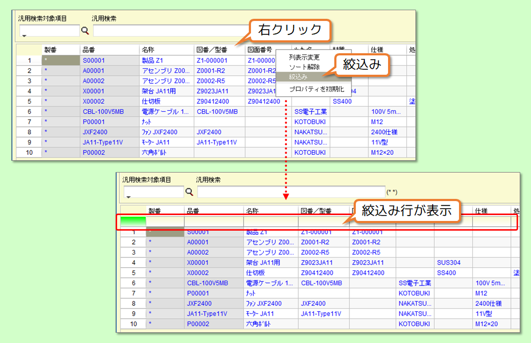Choose 列表示変更 from the context menu
The width and height of the screenshot is (531, 343).
click(304, 58)
